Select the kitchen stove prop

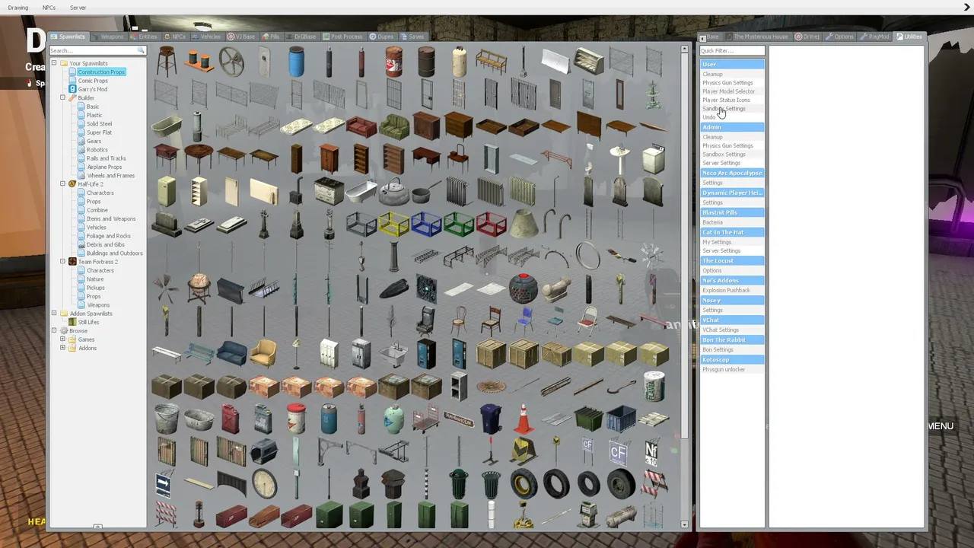point(329,191)
